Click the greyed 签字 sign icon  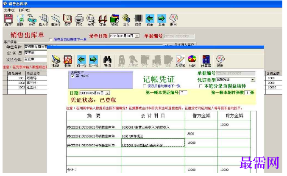pos(145,61)
